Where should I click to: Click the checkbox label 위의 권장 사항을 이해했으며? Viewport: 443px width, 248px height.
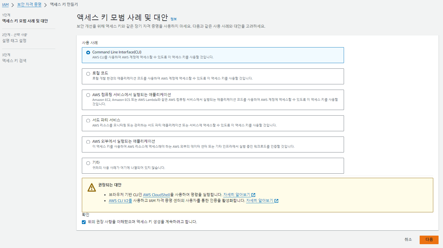click(x=142, y=222)
